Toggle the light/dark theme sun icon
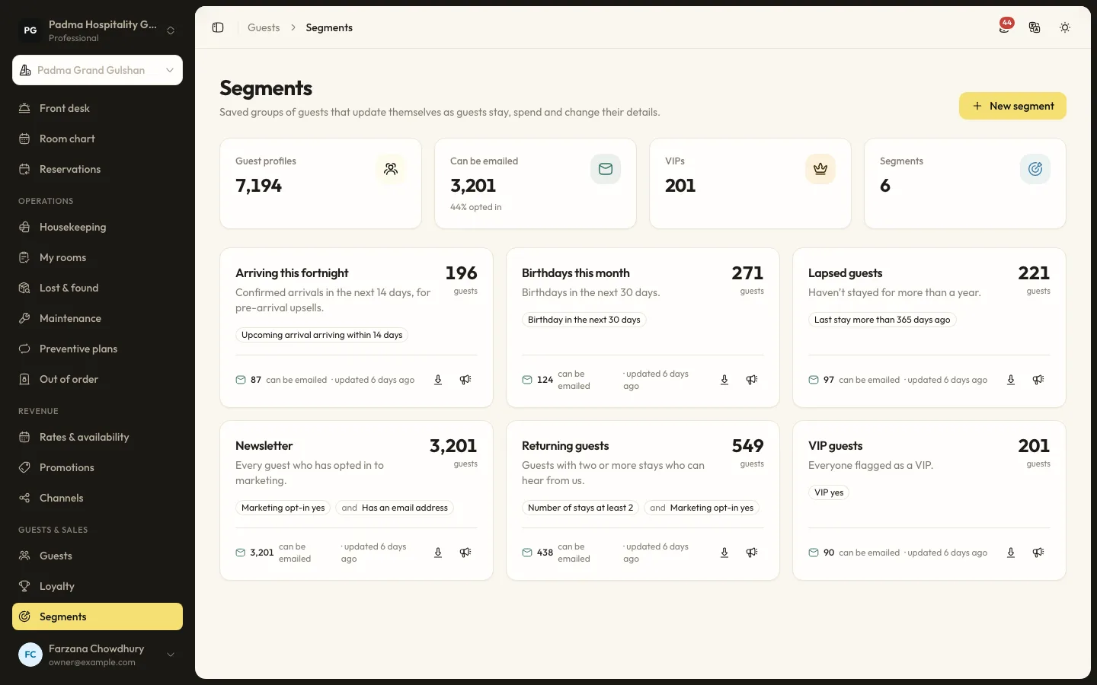Image resolution: width=1097 pixels, height=685 pixels. tap(1065, 27)
